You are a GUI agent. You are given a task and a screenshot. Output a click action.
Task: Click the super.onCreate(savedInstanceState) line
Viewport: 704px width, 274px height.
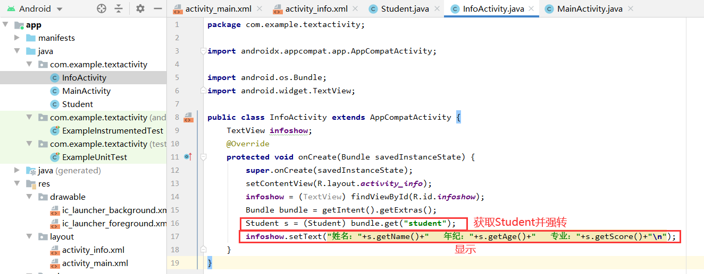coord(329,170)
